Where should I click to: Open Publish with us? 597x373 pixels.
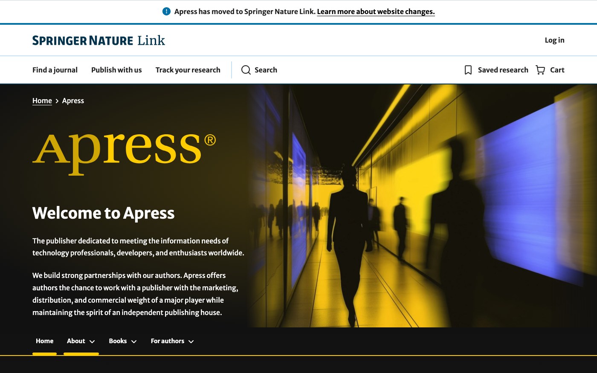tap(116, 70)
